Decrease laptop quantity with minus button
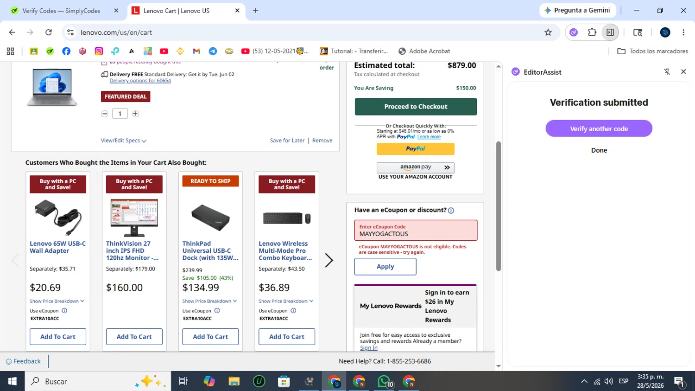The height and width of the screenshot is (391, 695). click(x=105, y=114)
